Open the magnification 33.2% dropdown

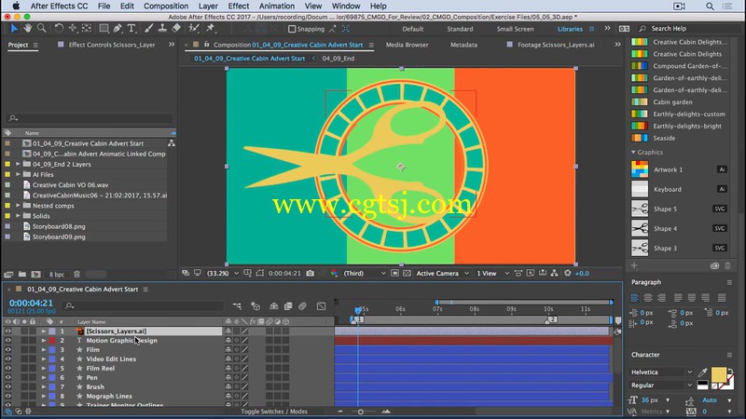coord(222,273)
